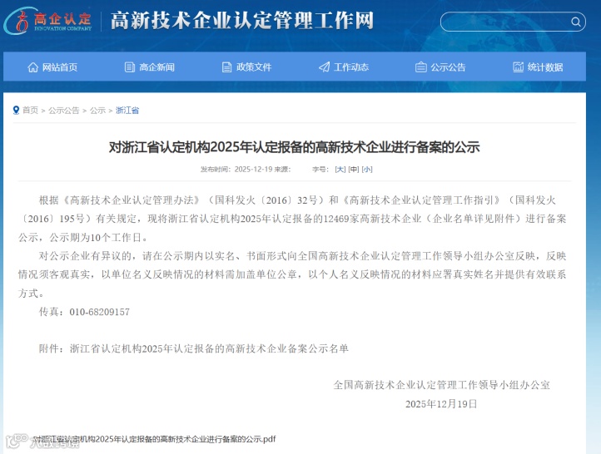The height and width of the screenshot is (454, 601).
Task: Click the signature 全国高新技术企业认定管理工作领导小组办公室
Action: tap(441, 385)
